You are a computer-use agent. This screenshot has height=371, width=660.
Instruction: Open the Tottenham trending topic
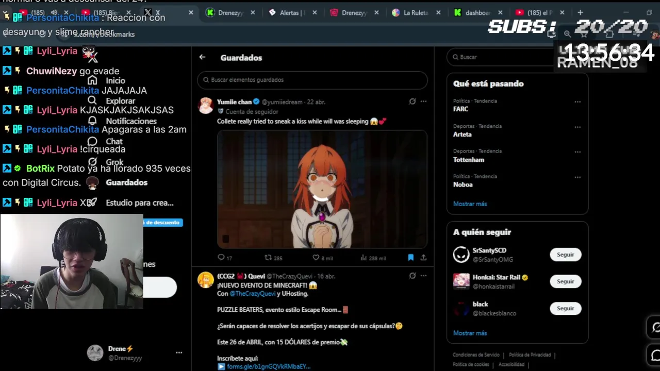(x=468, y=160)
